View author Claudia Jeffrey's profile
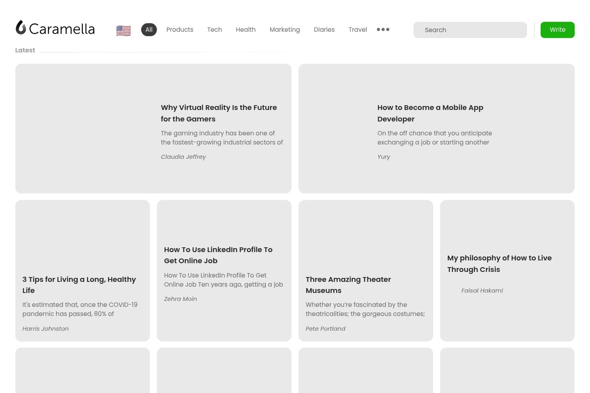Viewport: 590px width, 393px height. 183,157
